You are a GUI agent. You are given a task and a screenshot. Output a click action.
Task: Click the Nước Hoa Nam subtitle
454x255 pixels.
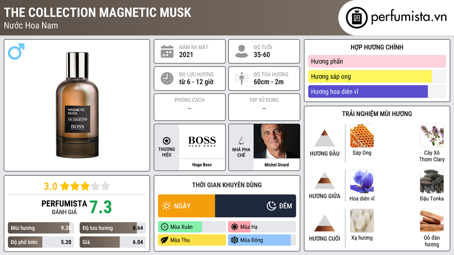(31, 26)
